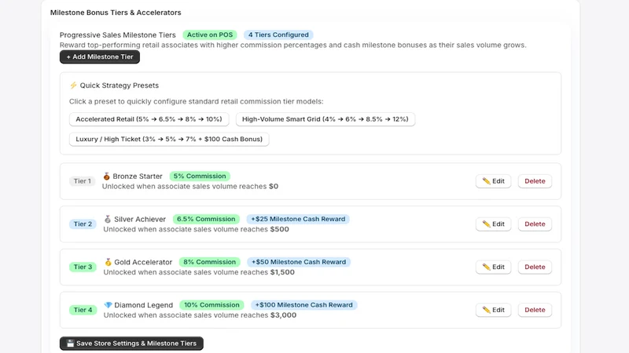Image resolution: width=629 pixels, height=353 pixels.
Task: Click the +$100 Milestone Cash Reward badge
Action: pos(303,305)
